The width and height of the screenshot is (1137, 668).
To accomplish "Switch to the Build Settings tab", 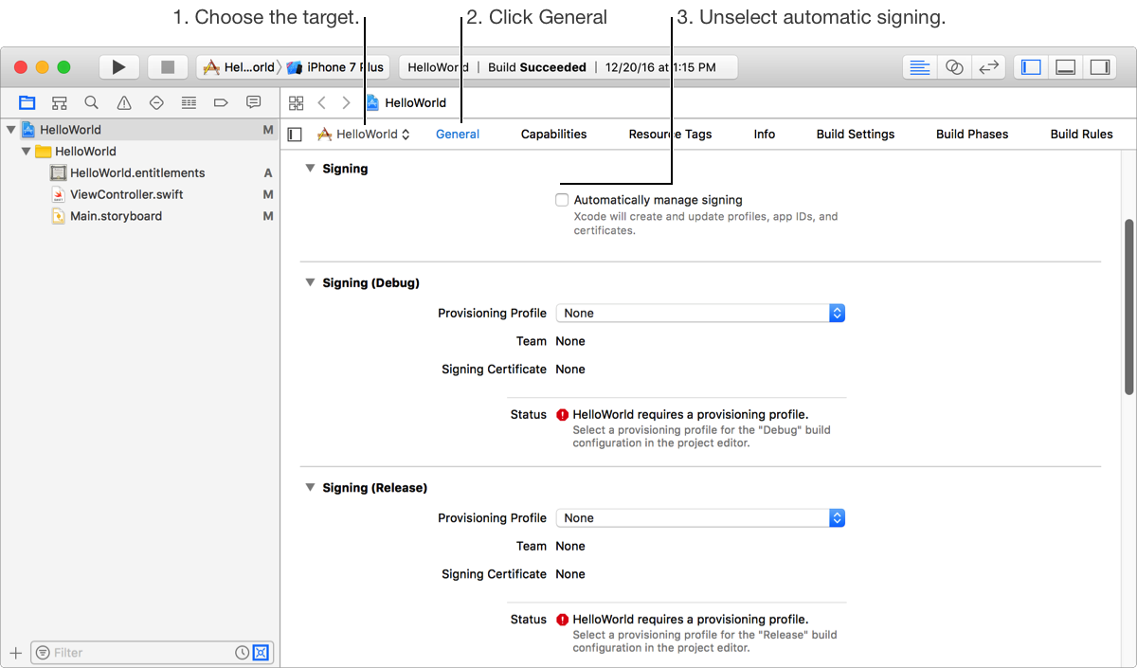I will pyautogui.click(x=855, y=134).
